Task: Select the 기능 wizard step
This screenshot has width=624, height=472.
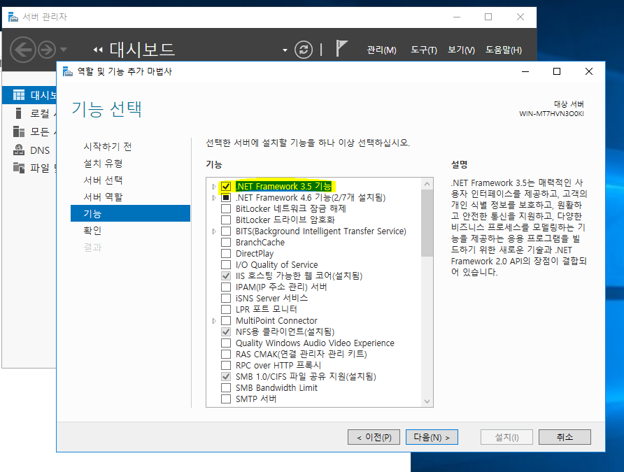Action: [130, 213]
